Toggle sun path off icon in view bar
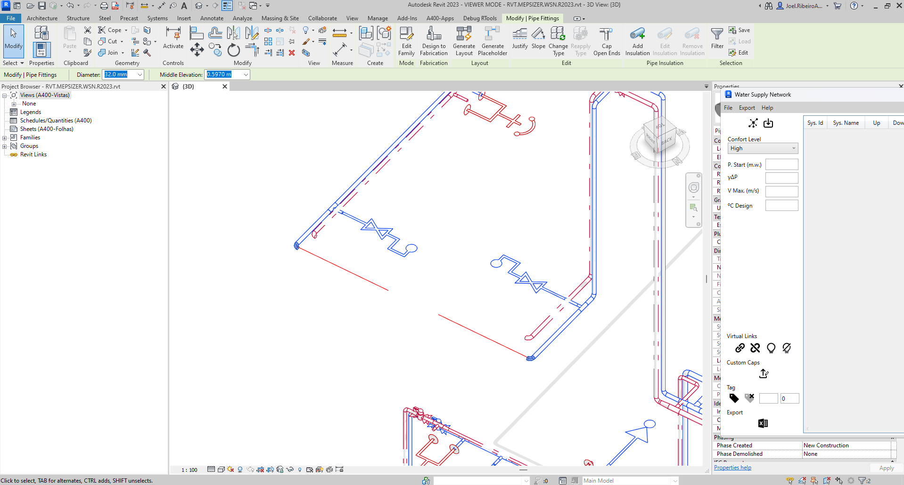The height and width of the screenshot is (485, 904). [230, 469]
